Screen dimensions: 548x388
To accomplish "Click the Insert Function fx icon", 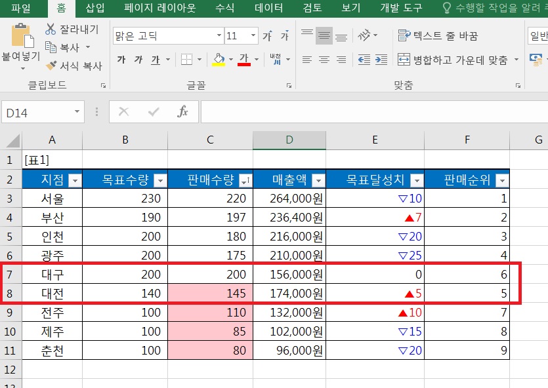I will pyautogui.click(x=183, y=112).
